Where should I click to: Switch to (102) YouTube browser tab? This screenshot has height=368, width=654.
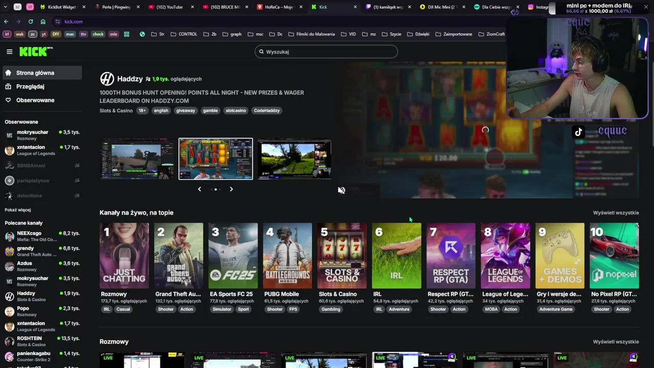tap(171, 7)
